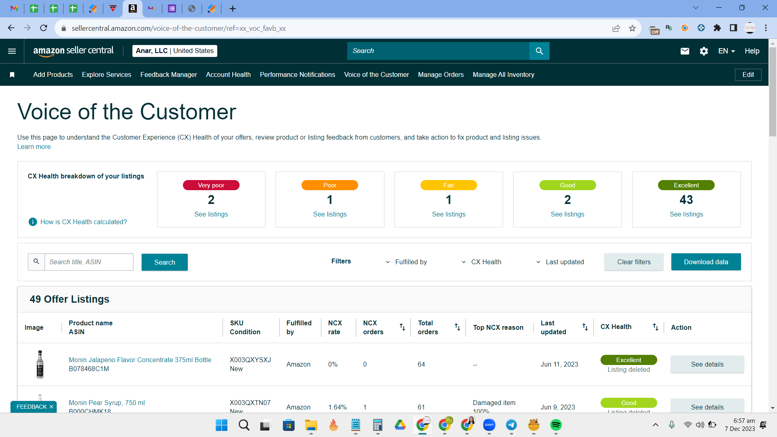The image size is (777, 437).
Task: Click the share page icon in address bar
Action: (x=616, y=28)
